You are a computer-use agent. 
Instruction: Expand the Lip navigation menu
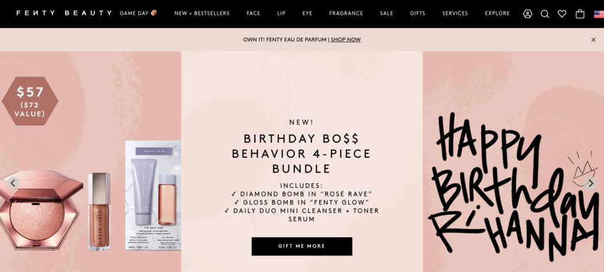click(281, 13)
